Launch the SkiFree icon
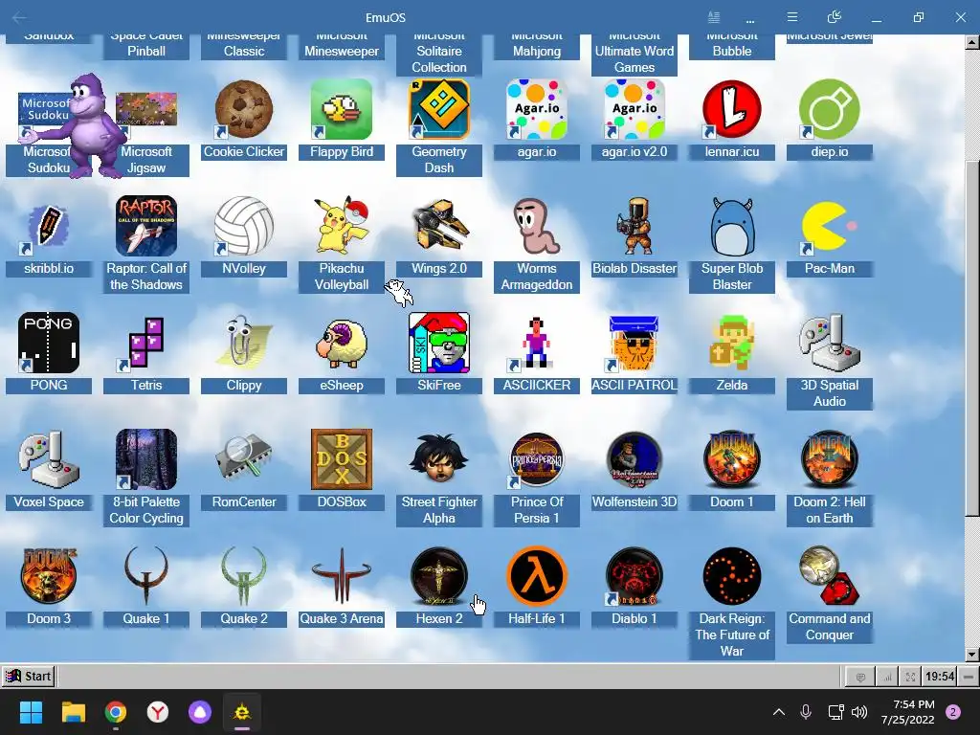Image resolution: width=980 pixels, height=735 pixels. (x=438, y=344)
